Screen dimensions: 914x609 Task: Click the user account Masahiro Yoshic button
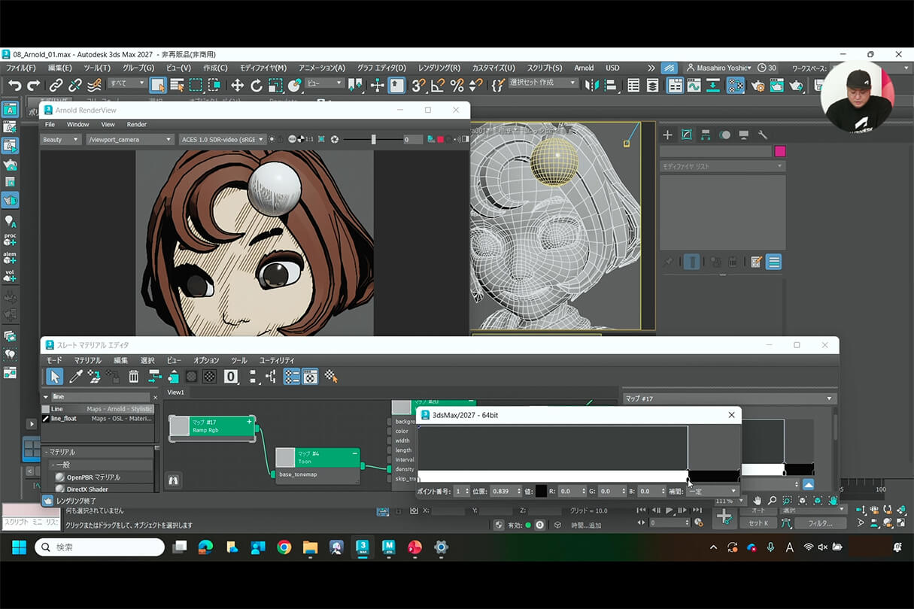(718, 68)
